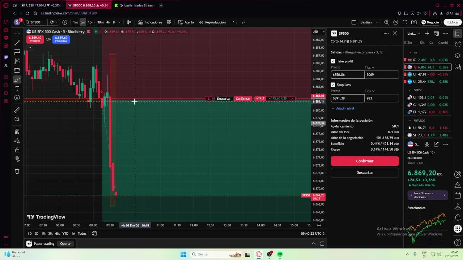
Task: Open the patterns drawing tool
Action: click(17, 61)
